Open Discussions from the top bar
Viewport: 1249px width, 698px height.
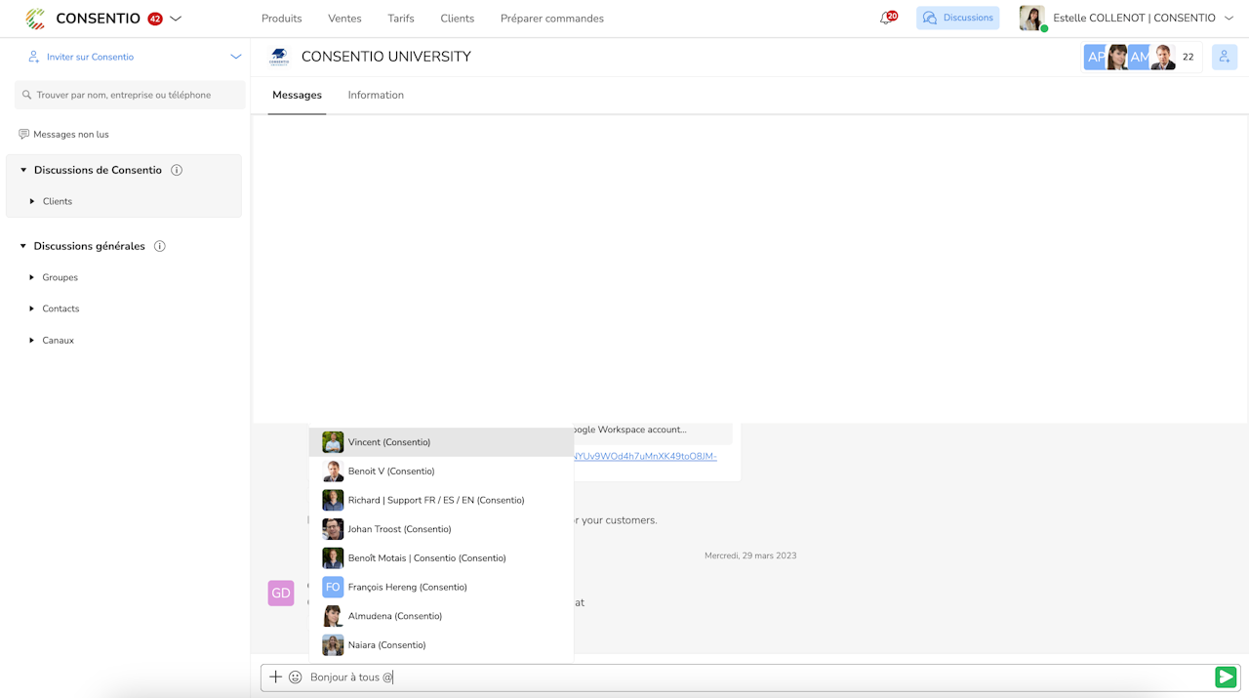click(x=957, y=18)
